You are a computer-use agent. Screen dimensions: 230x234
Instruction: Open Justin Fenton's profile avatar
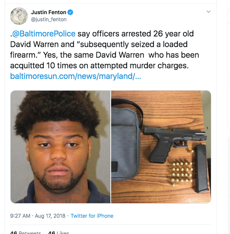tap(19, 16)
